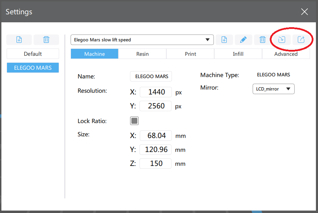Viewport: 318px width, 213px height.
Task: Switch to the Resin tab
Action: (142, 54)
